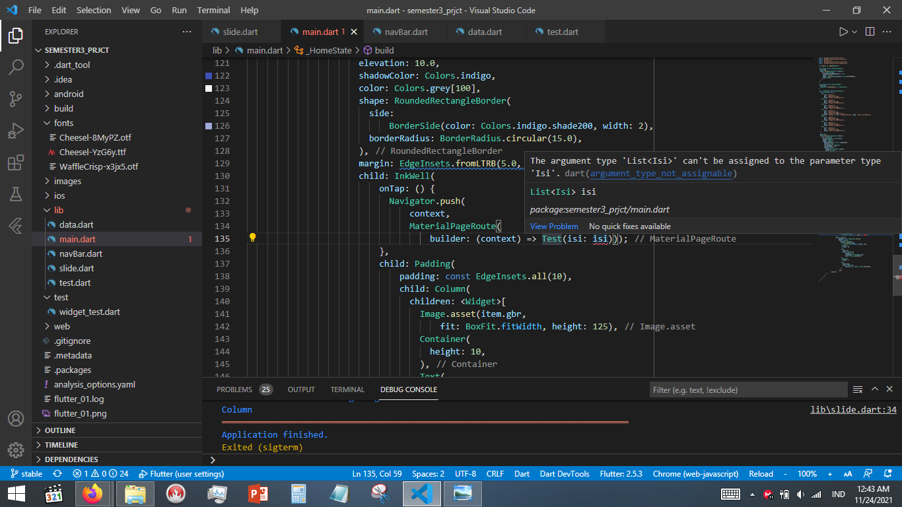
Task: Switch to the slide.dart tab
Action: tap(241, 32)
